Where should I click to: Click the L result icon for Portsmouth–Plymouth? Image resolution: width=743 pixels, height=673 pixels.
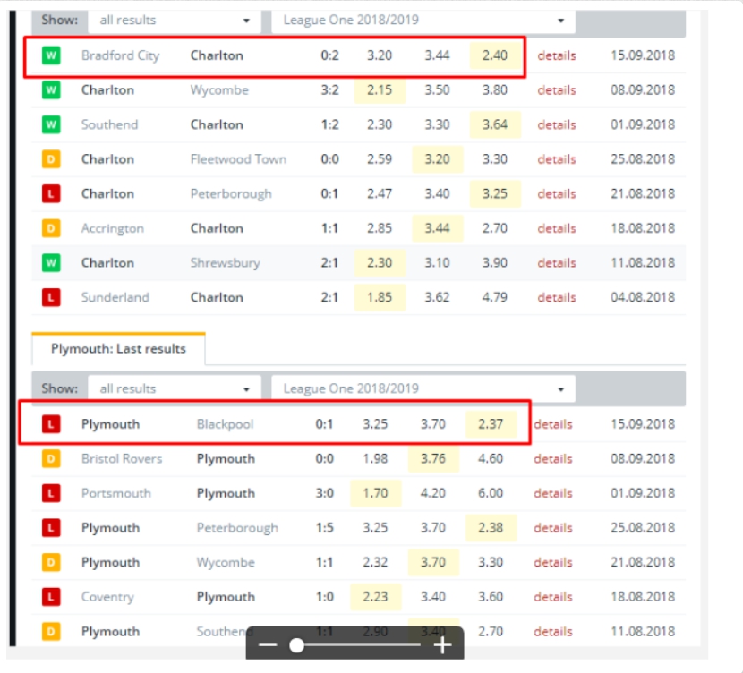[x=51, y=493]
